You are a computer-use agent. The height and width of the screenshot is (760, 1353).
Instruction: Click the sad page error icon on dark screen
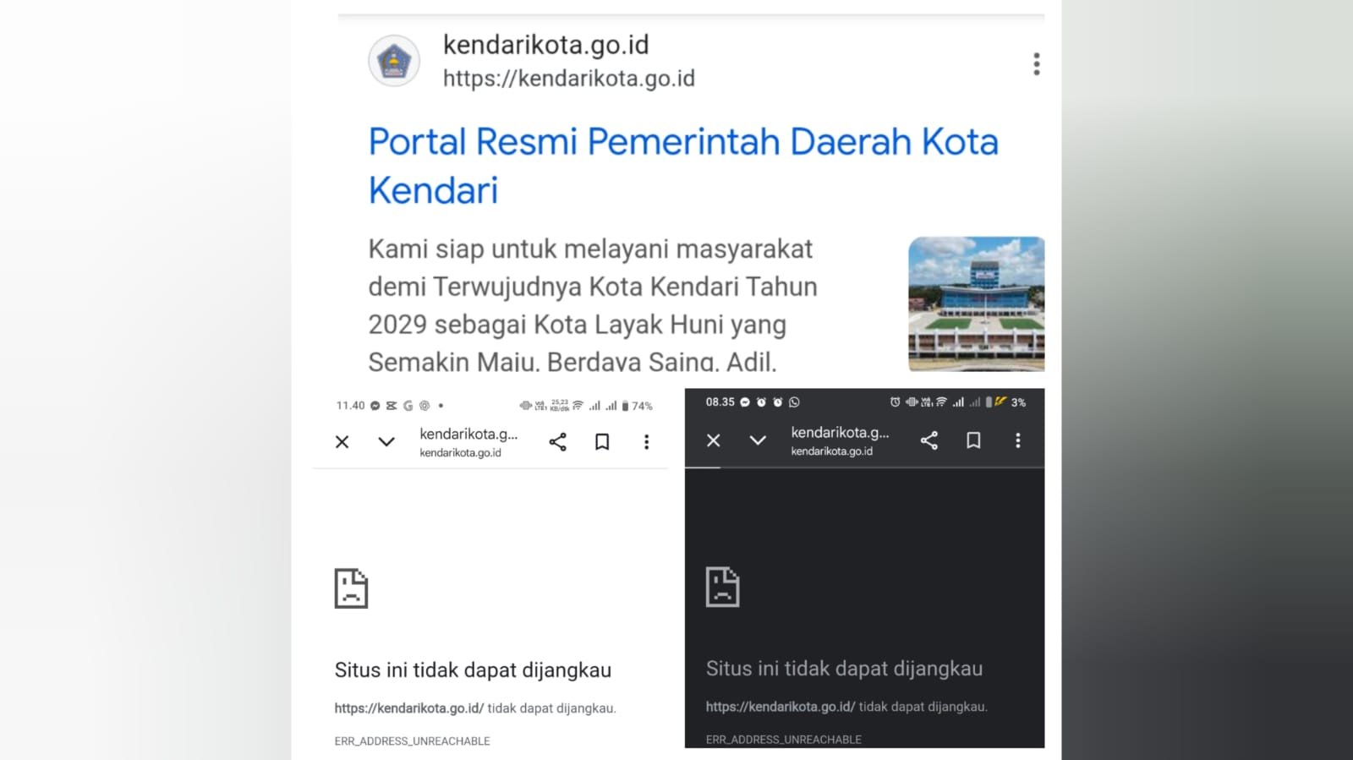point(722,587)
